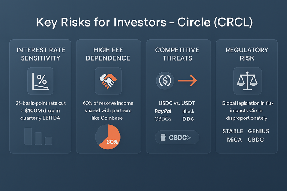Click the STABLE legislation label
The image size is (287, 191).
pyautogui.click(x=232, y=131)
